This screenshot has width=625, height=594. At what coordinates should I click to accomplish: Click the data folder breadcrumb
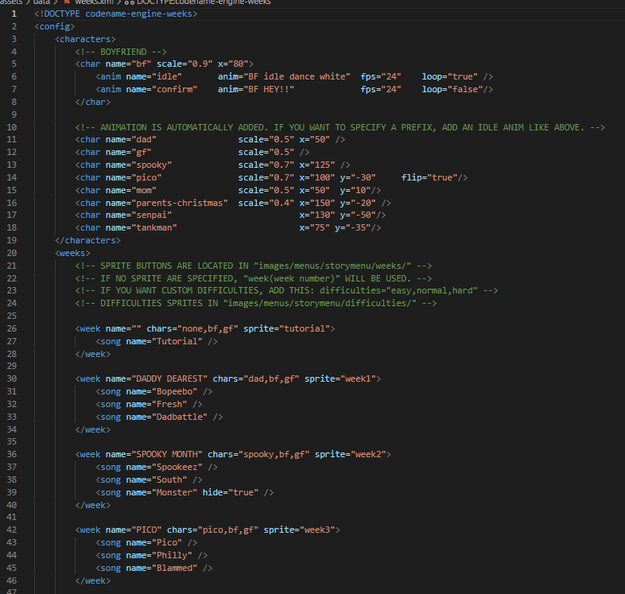(42, 2)
